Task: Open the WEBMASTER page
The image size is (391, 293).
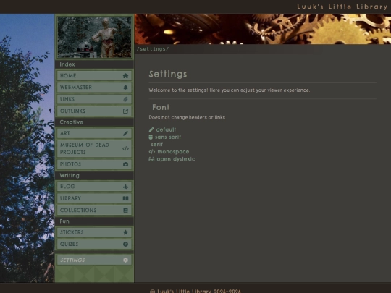Action: point(94,88)
